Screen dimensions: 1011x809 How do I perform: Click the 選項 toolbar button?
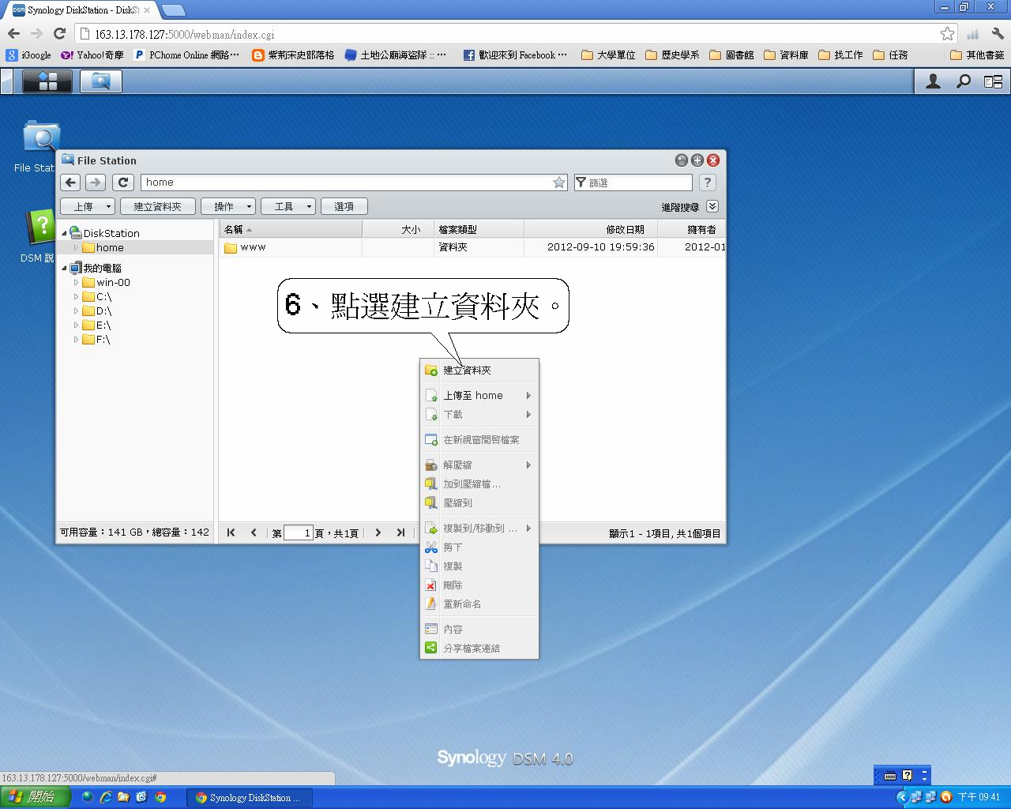pyautogui.click(x=344, y=206)
